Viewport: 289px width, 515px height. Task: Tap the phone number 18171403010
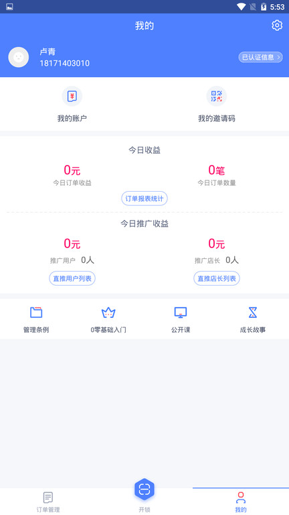coord(64,64)
